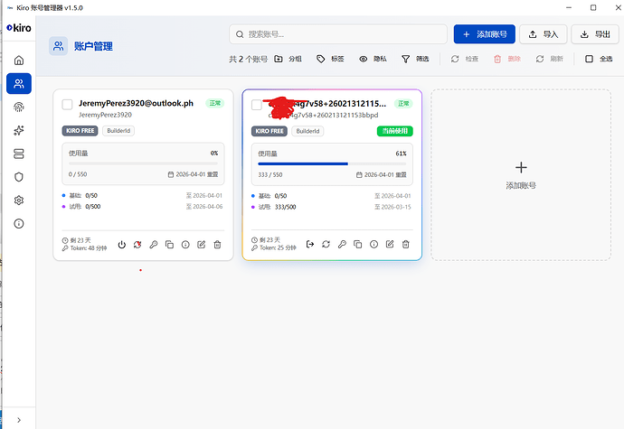This screenshot has width=624, height=429.
Task: Click the refresh icon on JeremyPerez3920 card
Action: (137, 245)
